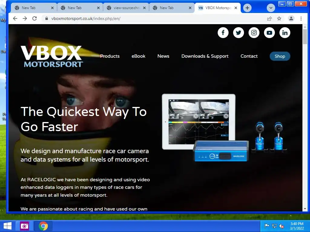Open the Action Center flag icon
The height and width of the screenshot is (232, 310).
click(x=267, y=226)
